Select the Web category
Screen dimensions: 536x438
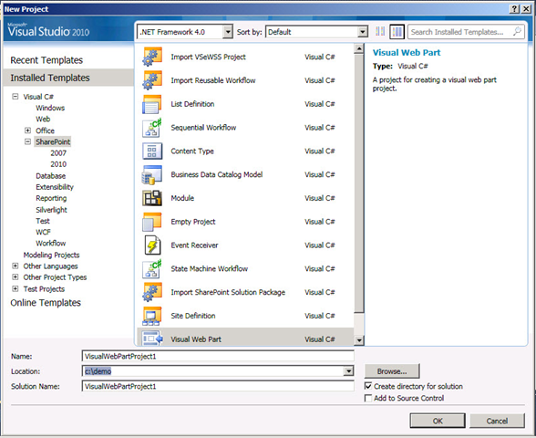43,119
